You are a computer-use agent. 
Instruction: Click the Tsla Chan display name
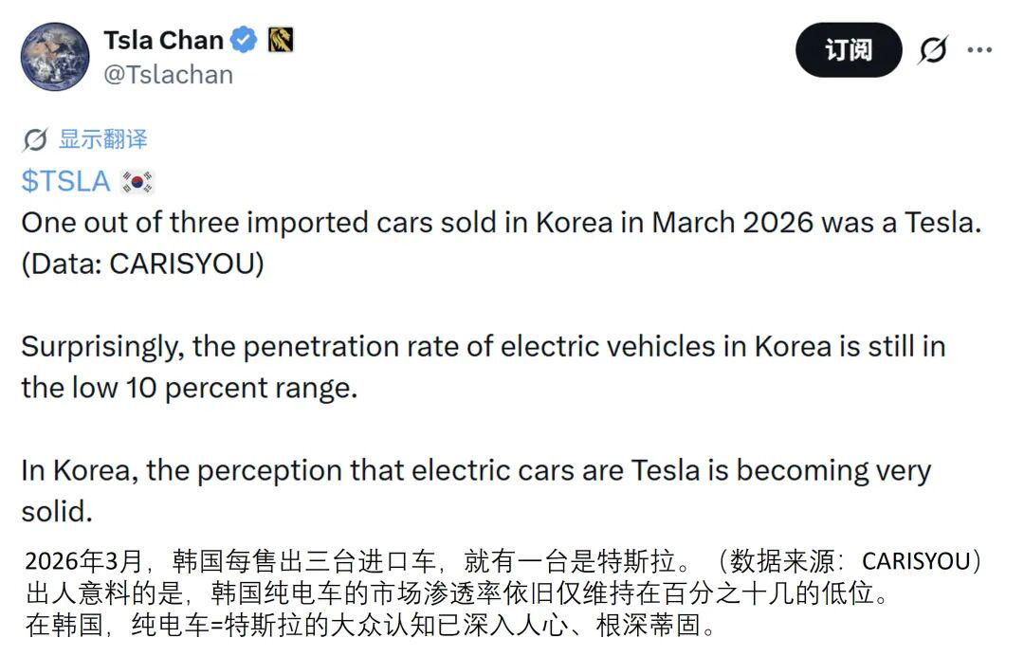[x=163, y=40]
